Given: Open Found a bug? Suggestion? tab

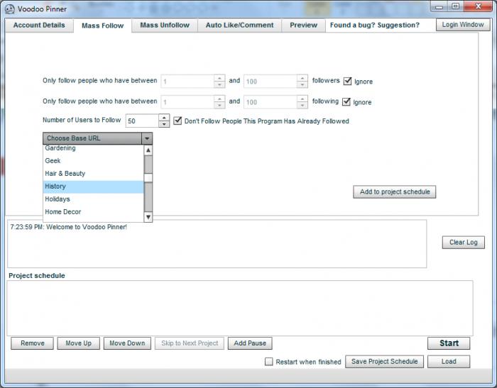Looking at the screenshot, I should click(x=374, y=26).
